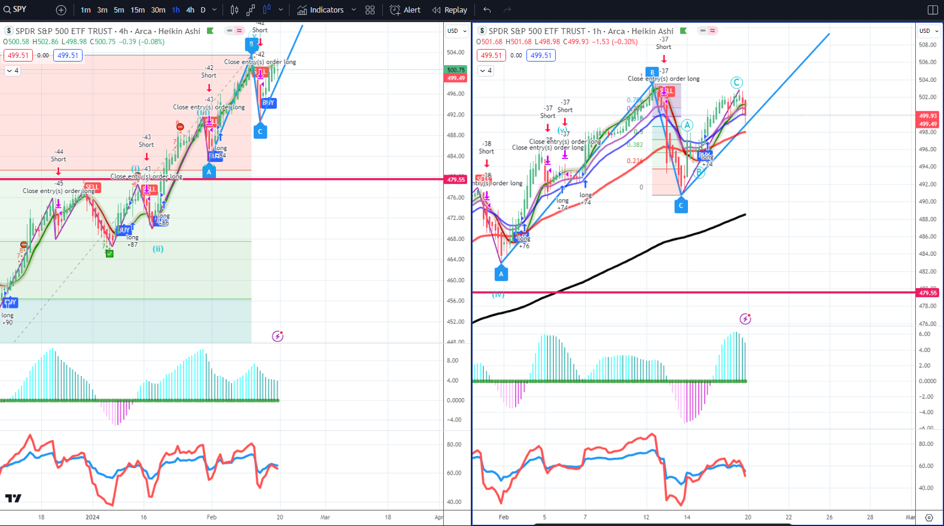Select the blue Heikin Ashi candle style icon
This screenshot has width=944, height=526.
tap(267, 10)
